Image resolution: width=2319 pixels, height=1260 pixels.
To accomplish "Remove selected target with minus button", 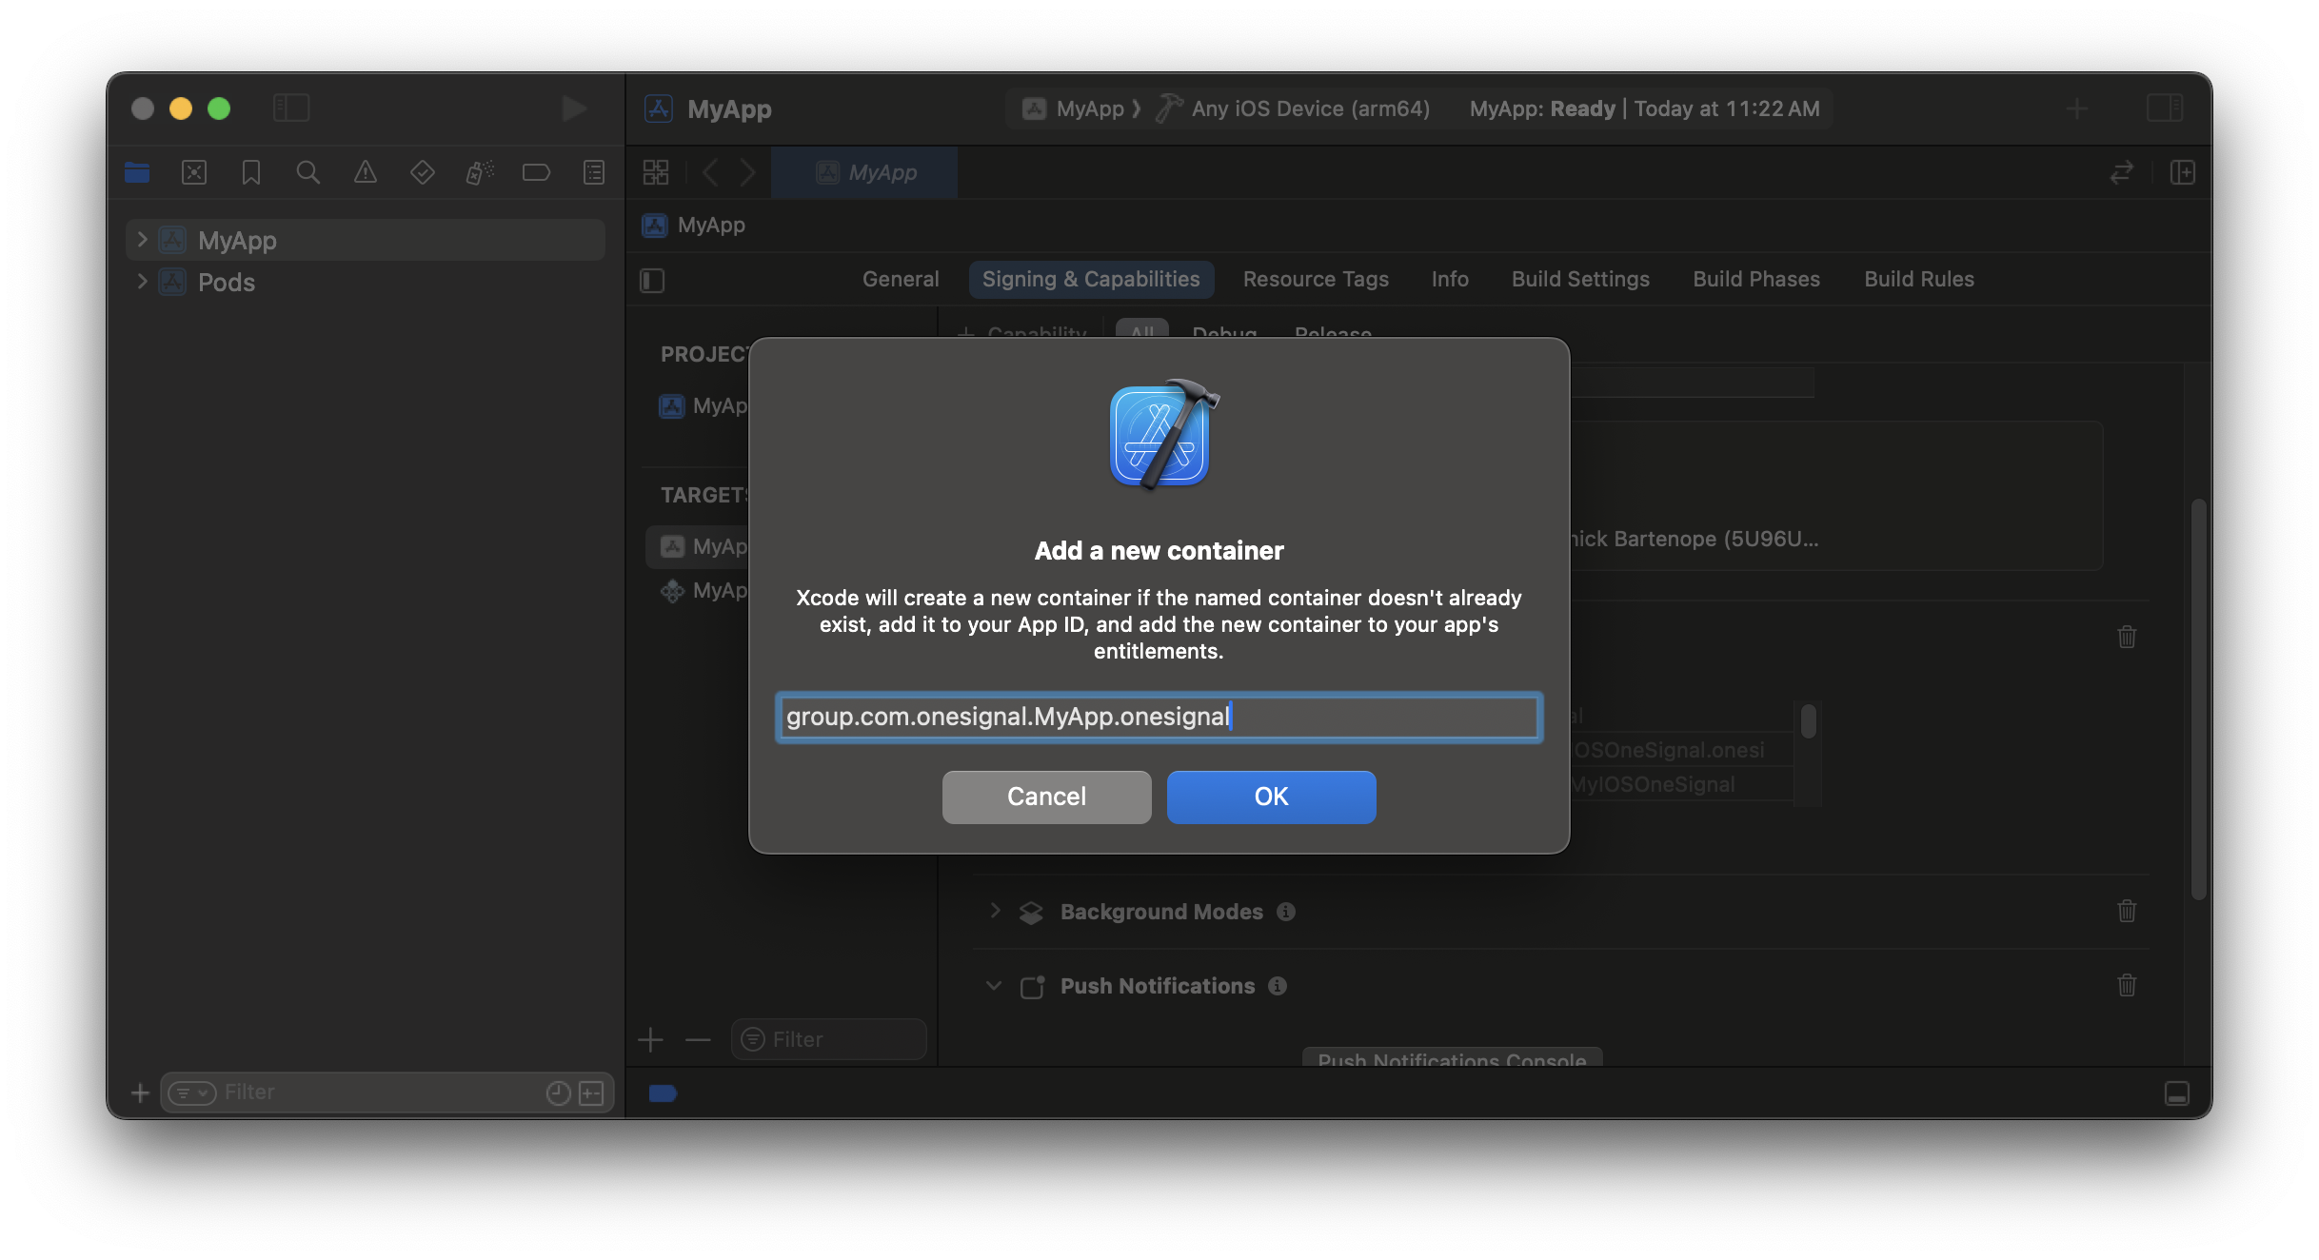I will coord(698,1039).
